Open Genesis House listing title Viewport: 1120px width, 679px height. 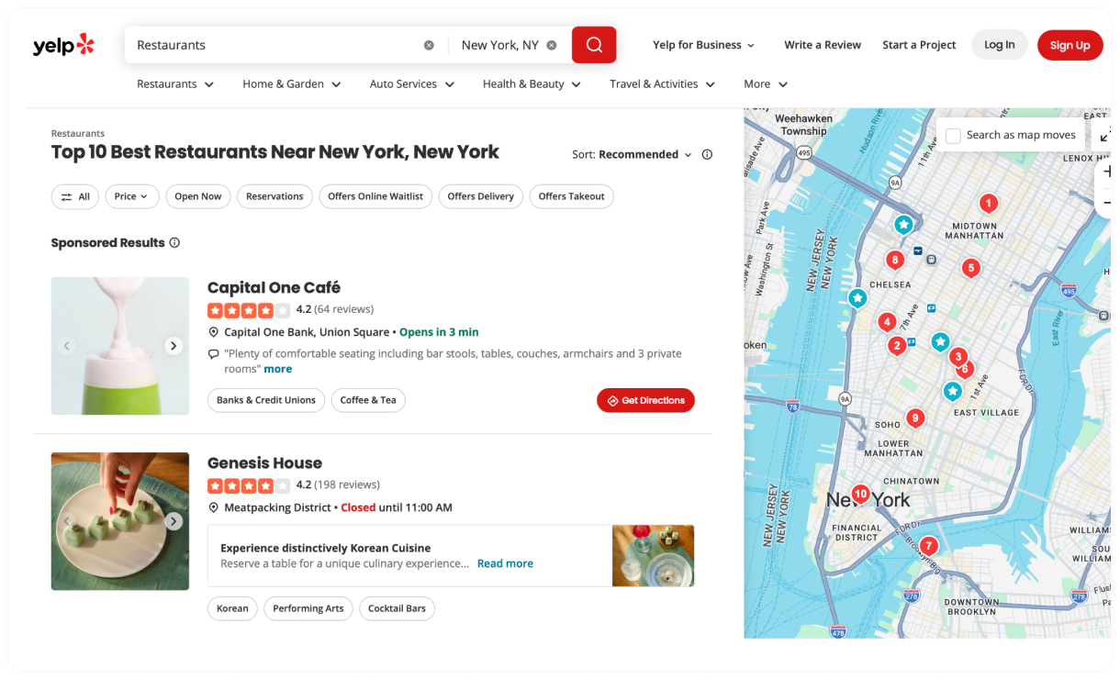coord(264,462)
